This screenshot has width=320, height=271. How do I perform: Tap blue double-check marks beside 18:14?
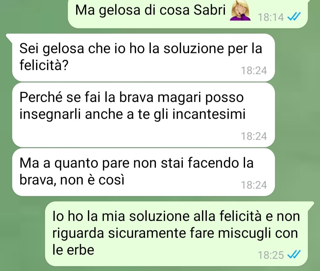pyautogui.click(x=294, y=17)
